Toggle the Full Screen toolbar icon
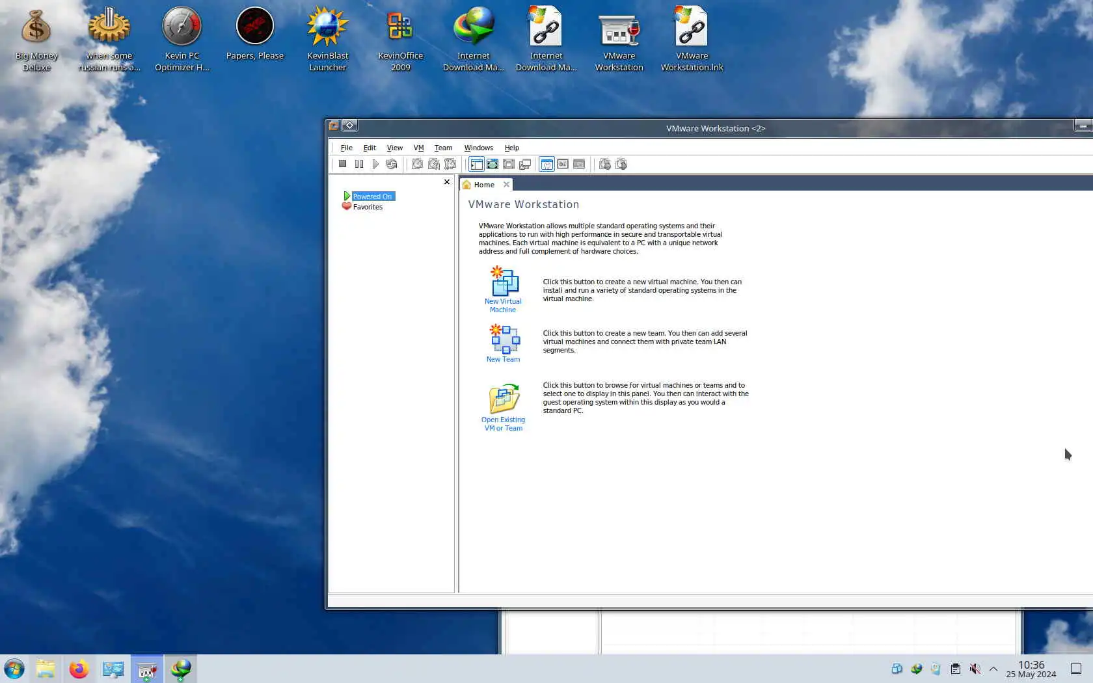Image resolution: width=1093 pixels, height=683 pixels. (509, 164)
